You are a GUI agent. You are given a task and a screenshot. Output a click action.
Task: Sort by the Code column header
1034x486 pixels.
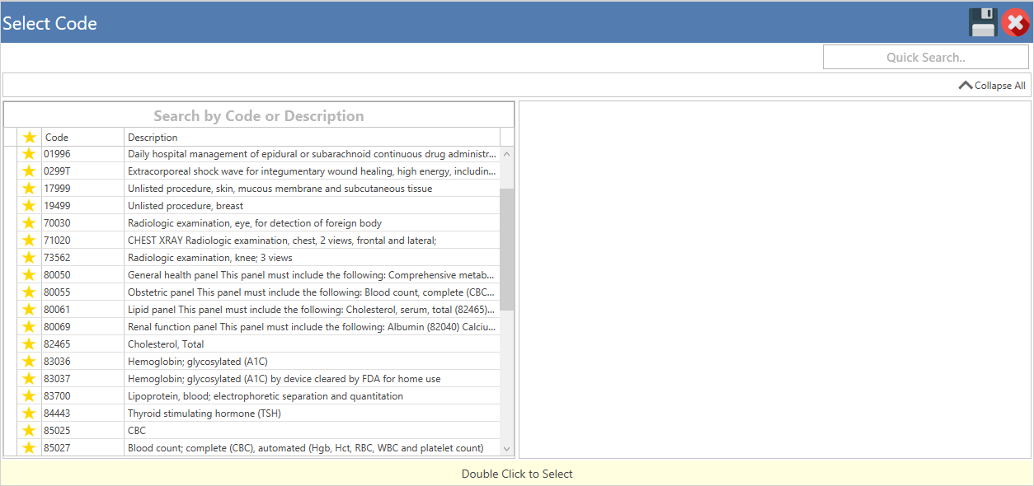82,137
